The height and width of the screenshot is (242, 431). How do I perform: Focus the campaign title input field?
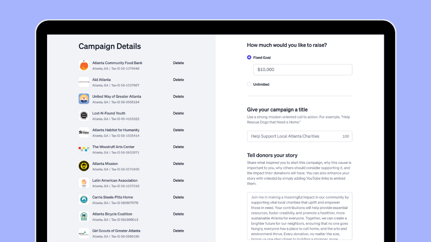[x=300, y=136]
